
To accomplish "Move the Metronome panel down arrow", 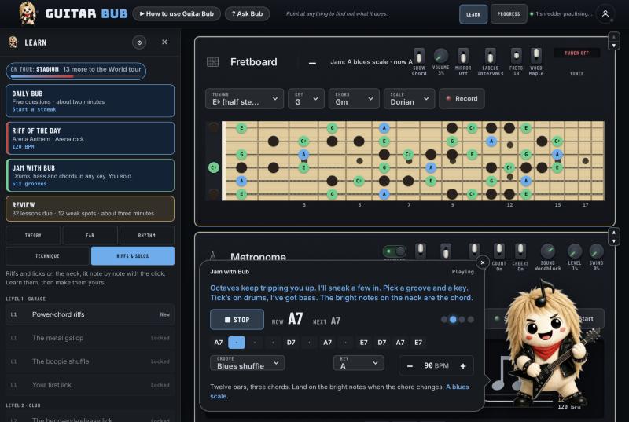I will 614,241.
